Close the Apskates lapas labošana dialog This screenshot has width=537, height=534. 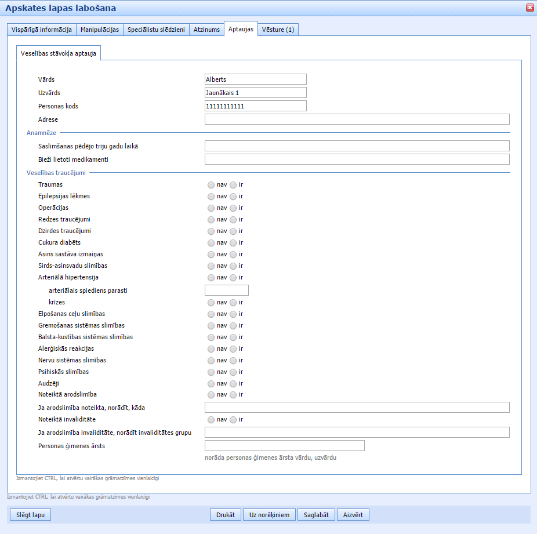pyautogui.click(x=529, y=8)
